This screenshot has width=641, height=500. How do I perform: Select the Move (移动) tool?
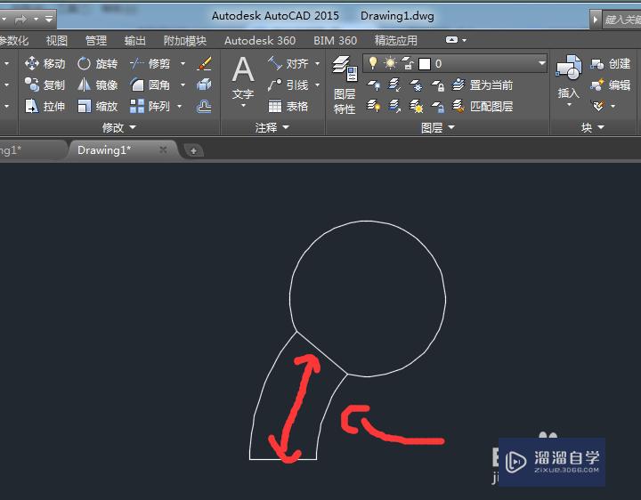click(x=45, y=63)
